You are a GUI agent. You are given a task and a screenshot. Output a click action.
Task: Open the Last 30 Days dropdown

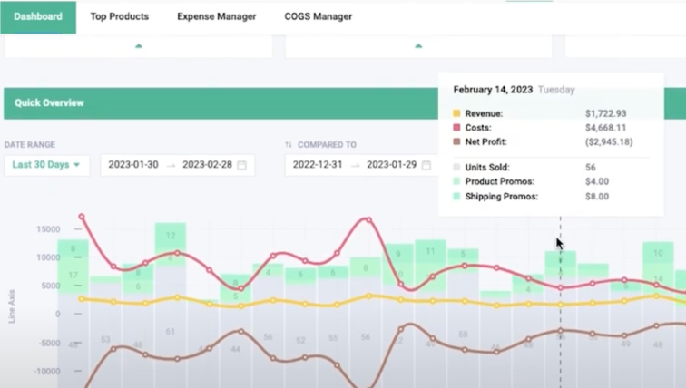pyautogui.click(x=47, y=165)
